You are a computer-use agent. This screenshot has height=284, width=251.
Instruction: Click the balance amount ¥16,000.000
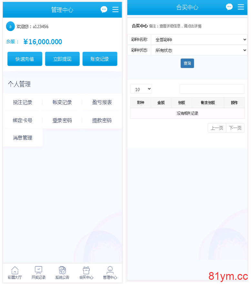pos(43,42)
